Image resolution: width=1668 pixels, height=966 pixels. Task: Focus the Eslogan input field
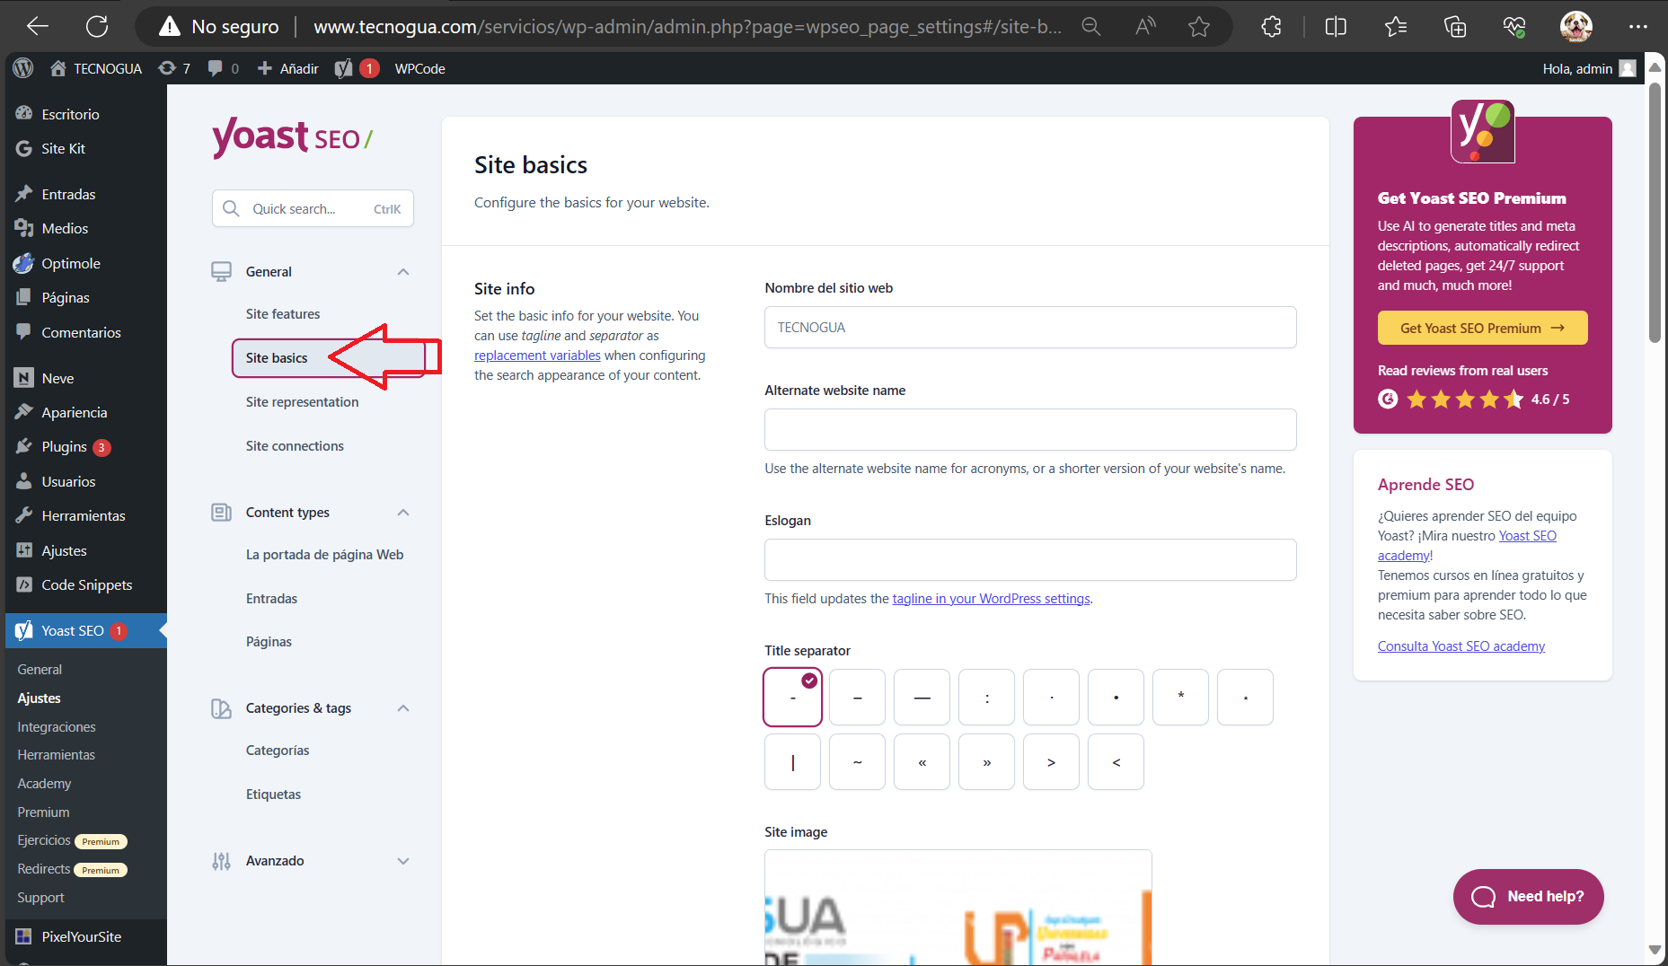1030,560
